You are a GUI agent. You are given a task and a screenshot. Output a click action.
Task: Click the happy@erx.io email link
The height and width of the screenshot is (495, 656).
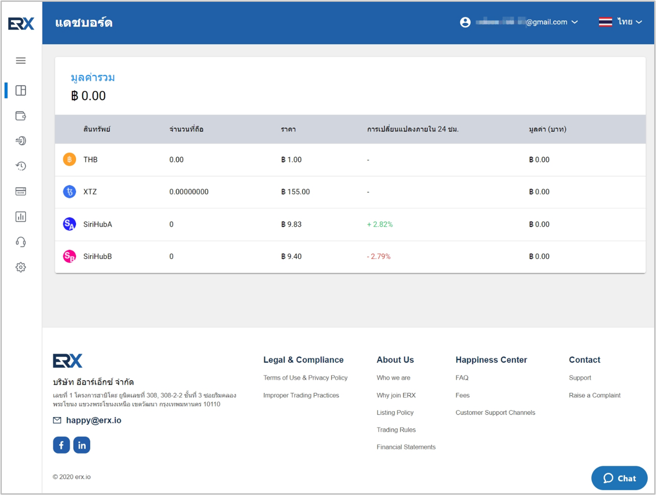point(94,420)
